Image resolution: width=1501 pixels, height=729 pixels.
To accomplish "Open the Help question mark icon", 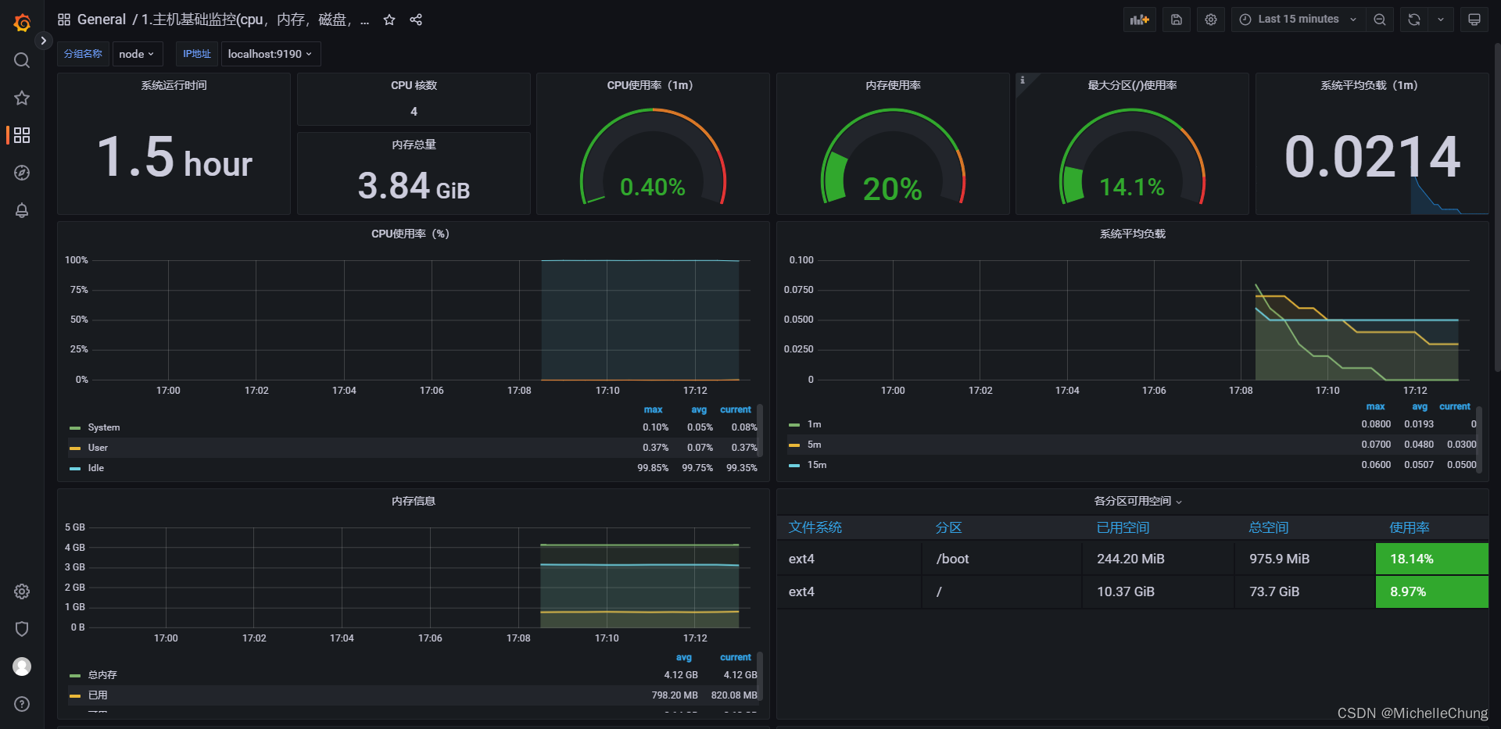I will coord(22,704).
